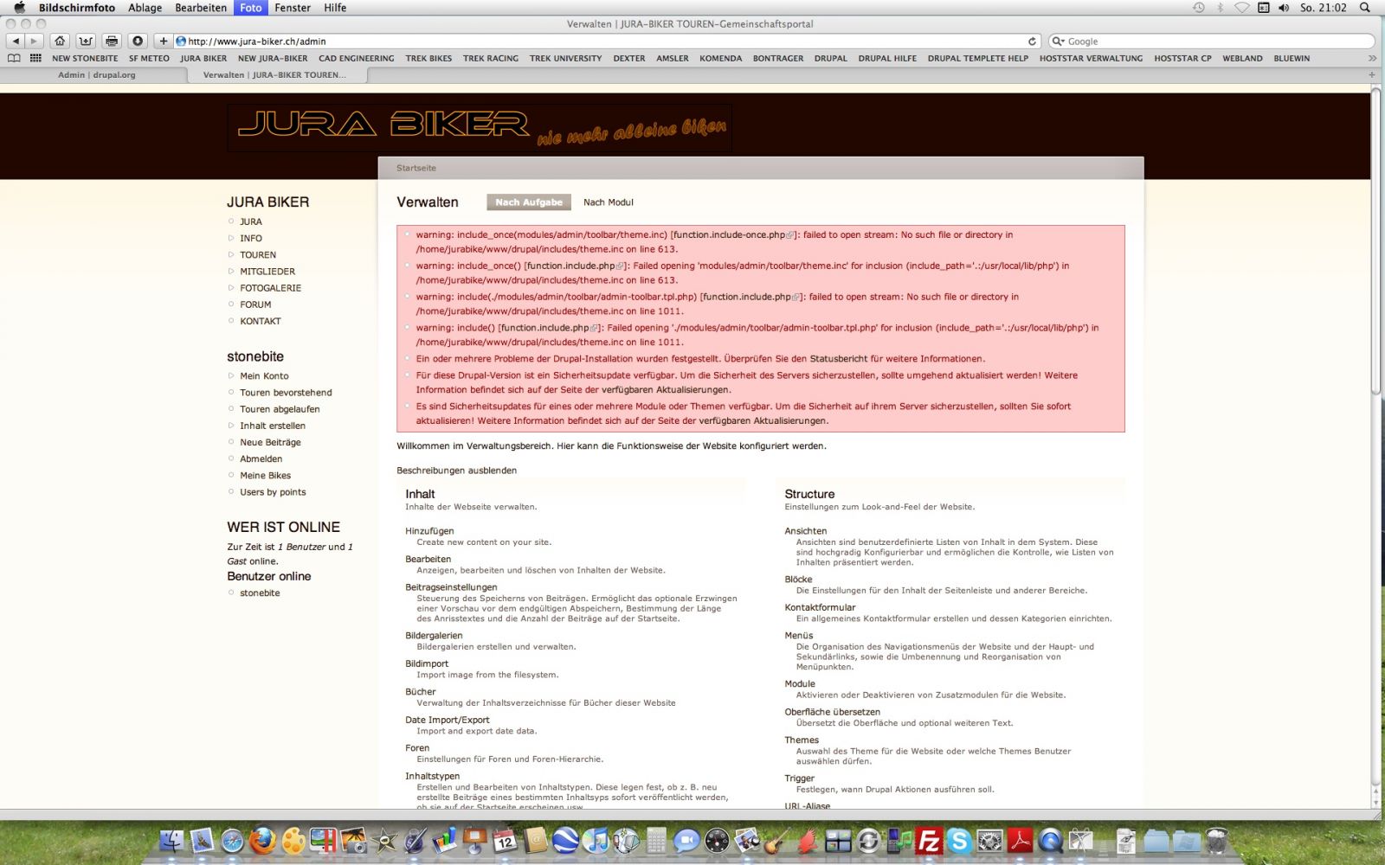Select the Nach Modul tab

click(x=608, y=202)
